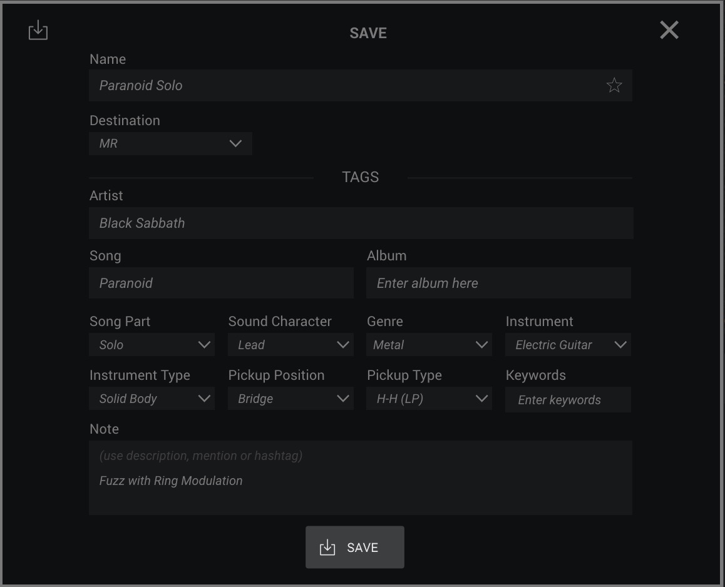Click the Pickup Position label
This screenshot has width=725, height=587.
(x=276, y=375)
